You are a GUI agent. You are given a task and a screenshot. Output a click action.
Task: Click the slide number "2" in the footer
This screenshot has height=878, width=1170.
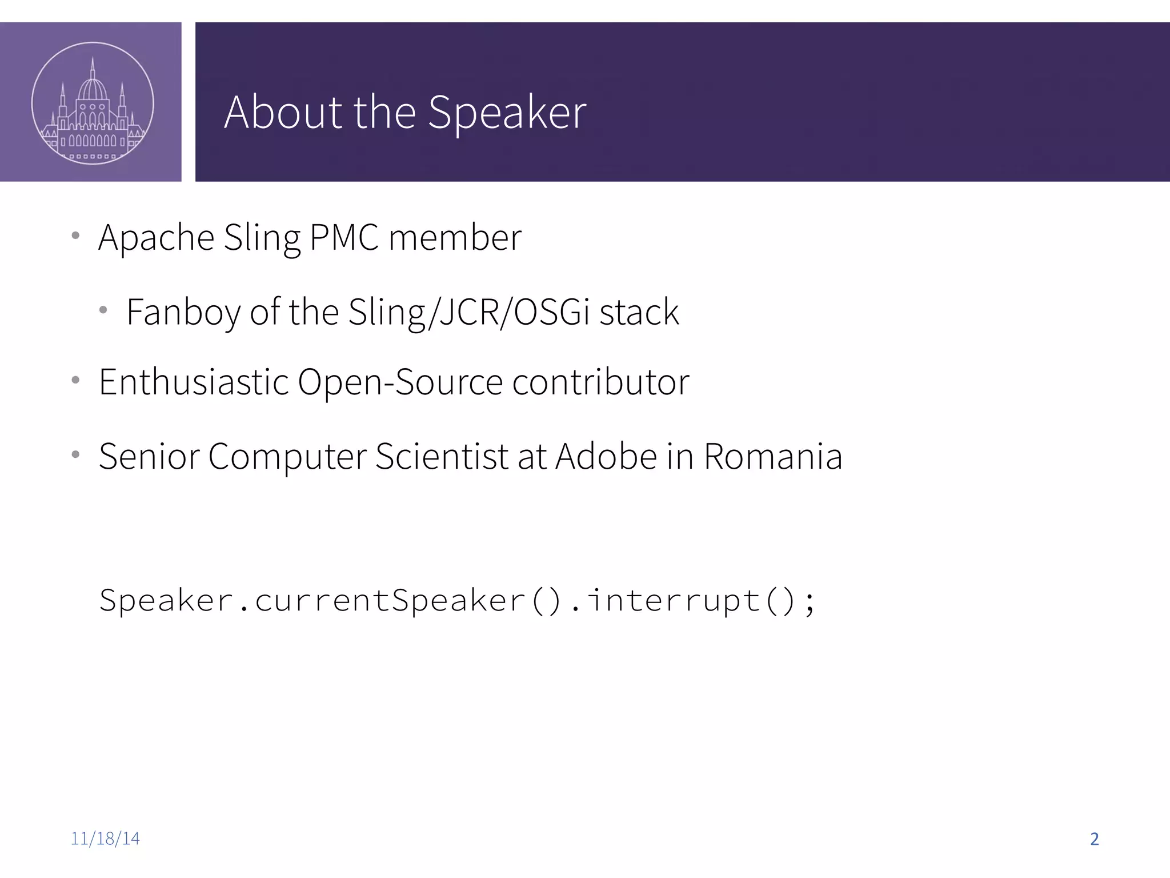coord(1094,839)
